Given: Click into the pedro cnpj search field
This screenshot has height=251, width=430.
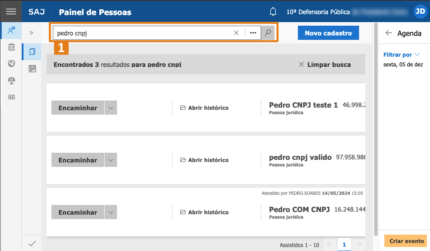Looking at the screenshot, I should coord(142,33).
